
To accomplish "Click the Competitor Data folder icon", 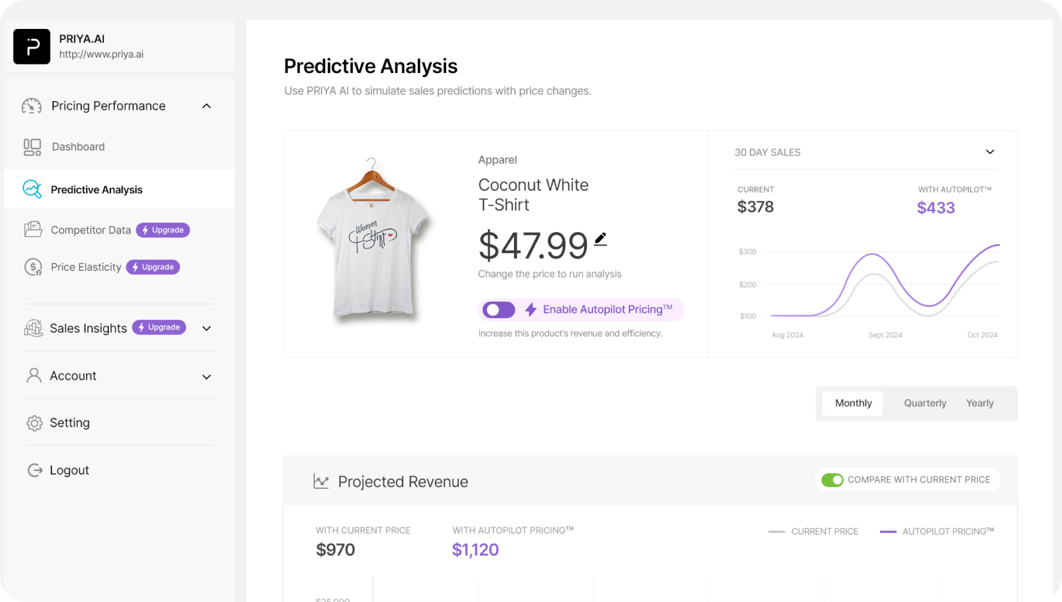I will pyautogui.click(x=32, y=230).
